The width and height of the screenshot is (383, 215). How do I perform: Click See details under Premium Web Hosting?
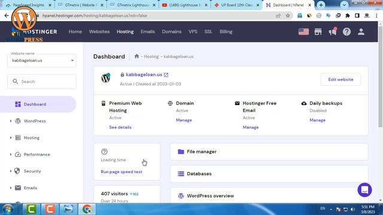tap(120, 127)
